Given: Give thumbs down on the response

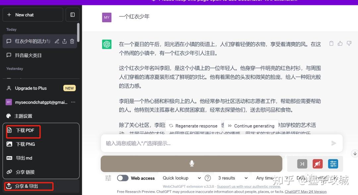Looking at the screenshot, I should [349, 44].
